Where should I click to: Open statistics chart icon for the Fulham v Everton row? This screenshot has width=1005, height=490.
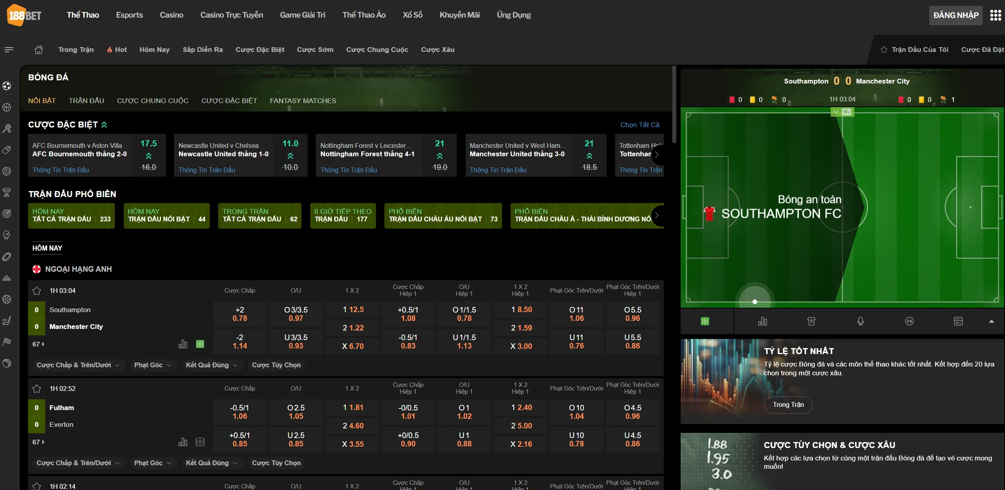point(183,442)
